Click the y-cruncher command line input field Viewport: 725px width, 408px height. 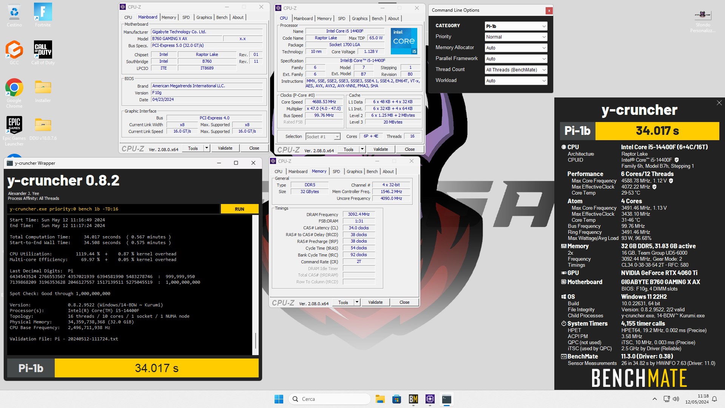pos(113,209)
